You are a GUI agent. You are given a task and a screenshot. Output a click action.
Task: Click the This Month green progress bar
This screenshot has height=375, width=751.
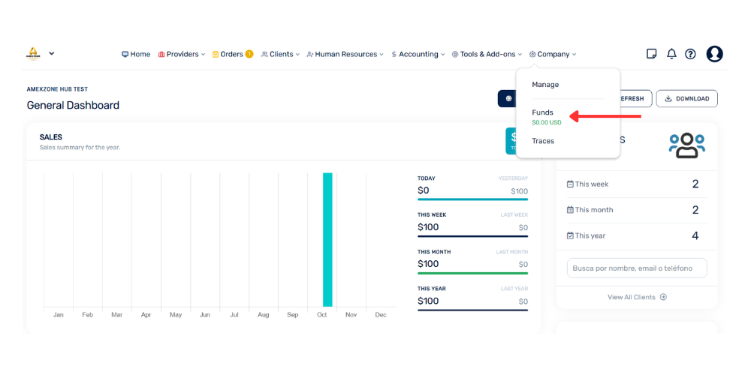point(472,273)
